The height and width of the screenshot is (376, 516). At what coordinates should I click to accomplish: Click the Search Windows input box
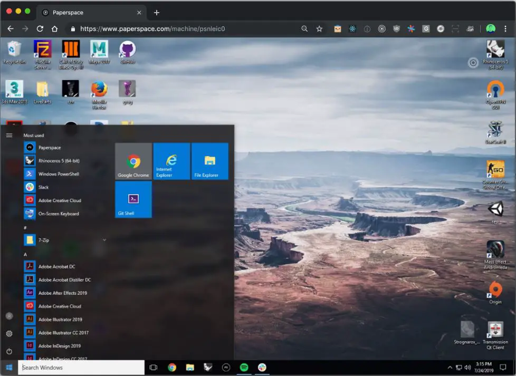82,368
